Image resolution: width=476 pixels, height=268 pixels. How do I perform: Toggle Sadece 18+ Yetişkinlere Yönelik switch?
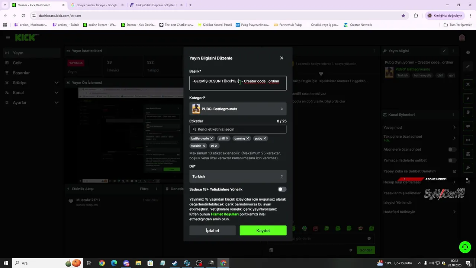(x=282, y=189)
